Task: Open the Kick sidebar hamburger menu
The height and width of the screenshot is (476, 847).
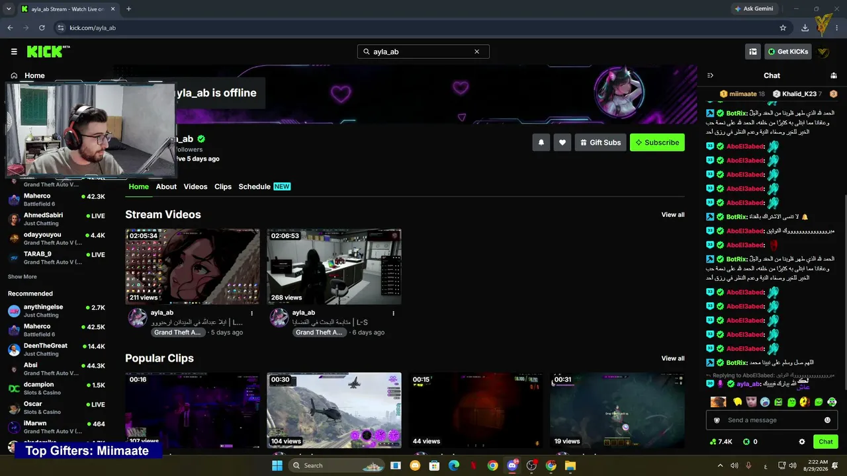Action: pos(14,52)
